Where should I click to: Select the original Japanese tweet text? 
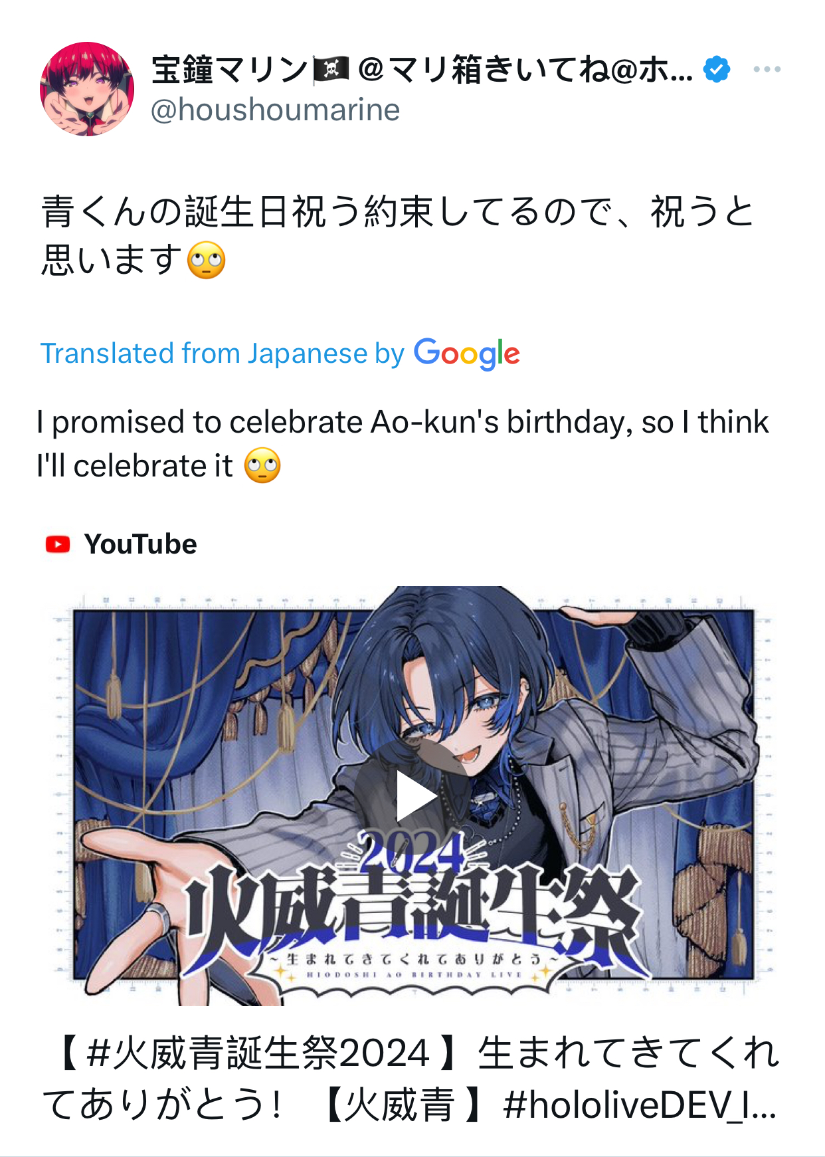point(397,235)
